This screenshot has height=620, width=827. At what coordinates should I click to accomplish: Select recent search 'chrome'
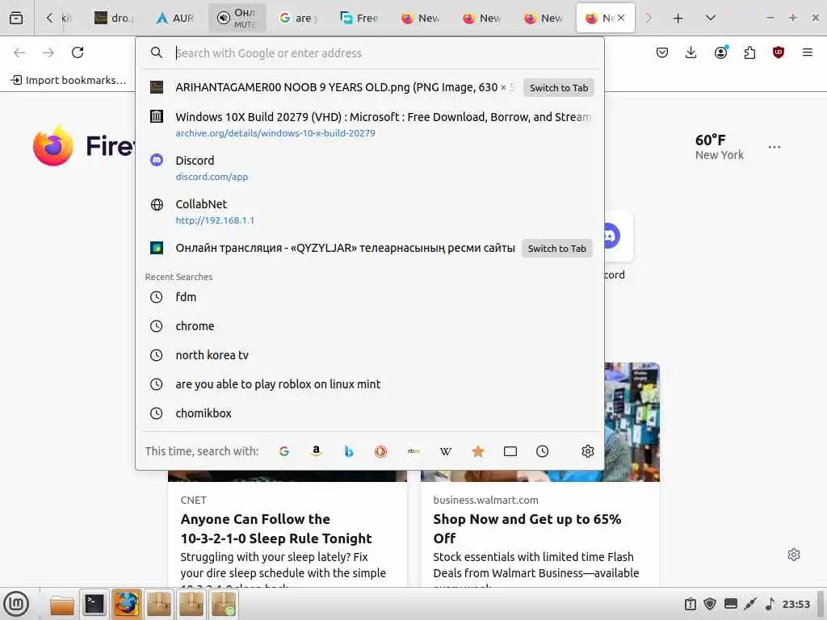pos(370,326)
